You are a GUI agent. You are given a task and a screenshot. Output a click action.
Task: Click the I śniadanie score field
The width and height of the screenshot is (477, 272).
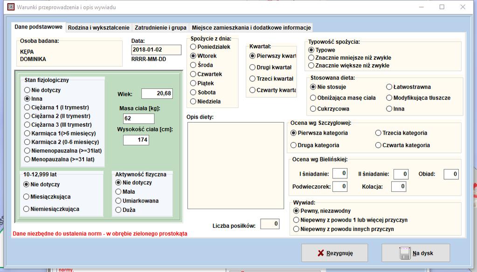point(340,174)
